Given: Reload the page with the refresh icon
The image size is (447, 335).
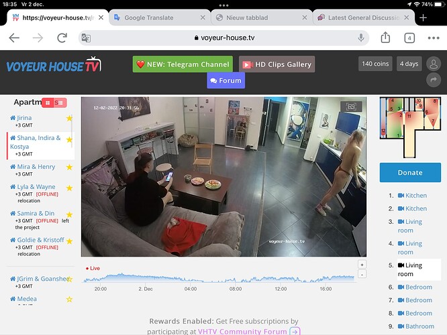Looking at the screenshot, I should click(62, 38).
